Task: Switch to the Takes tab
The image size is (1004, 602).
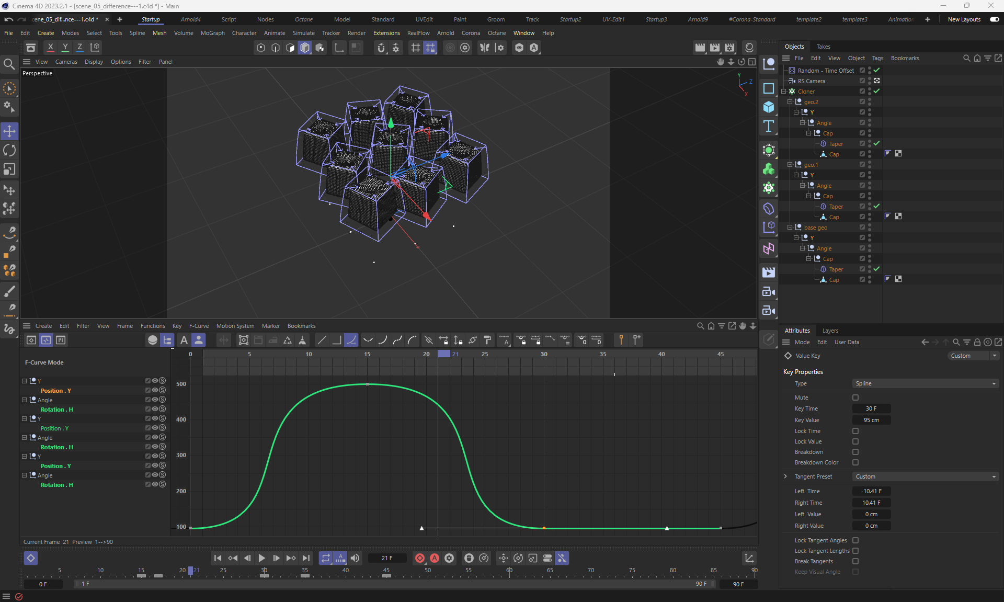Action: point(823,47)
